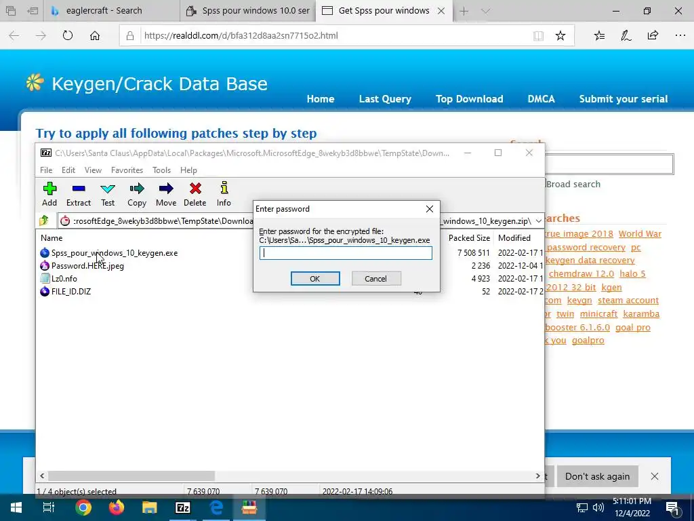Open the 7z taskbar icon

click(x=183, y=507)
